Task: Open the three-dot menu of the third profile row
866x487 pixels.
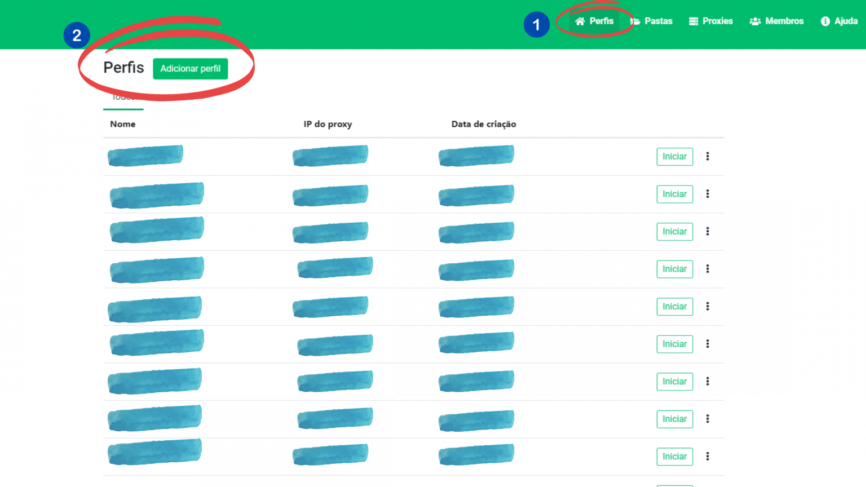Action: tap(708, 231)
